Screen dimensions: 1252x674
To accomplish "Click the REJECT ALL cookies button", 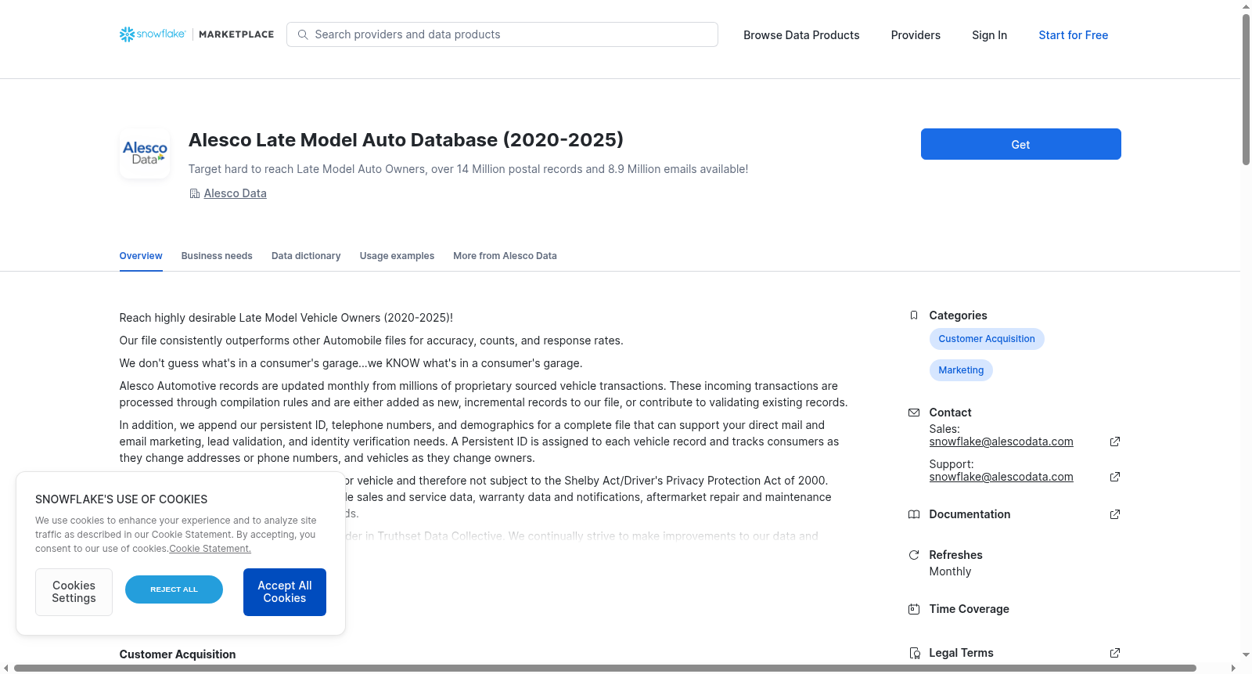I will click(174, 589).
